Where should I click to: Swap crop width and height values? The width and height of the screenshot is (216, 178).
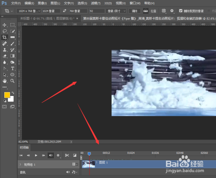tap(64, 11)
